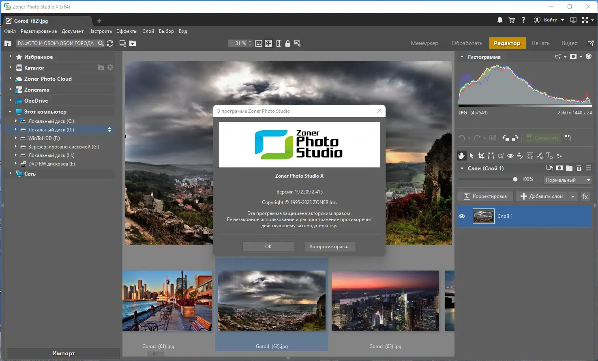
Task: Switch to the Обработать tab
Action: point(467,43)
